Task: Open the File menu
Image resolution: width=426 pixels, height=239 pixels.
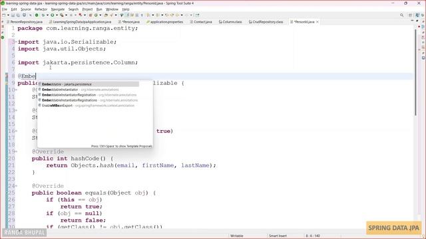Action: [x=5, y=9]
